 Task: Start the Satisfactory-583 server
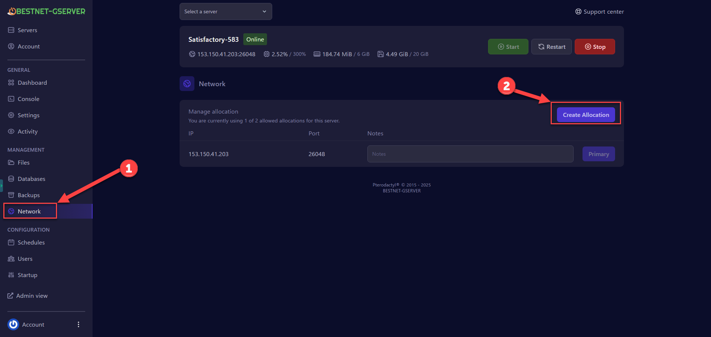tap(508, 47)
